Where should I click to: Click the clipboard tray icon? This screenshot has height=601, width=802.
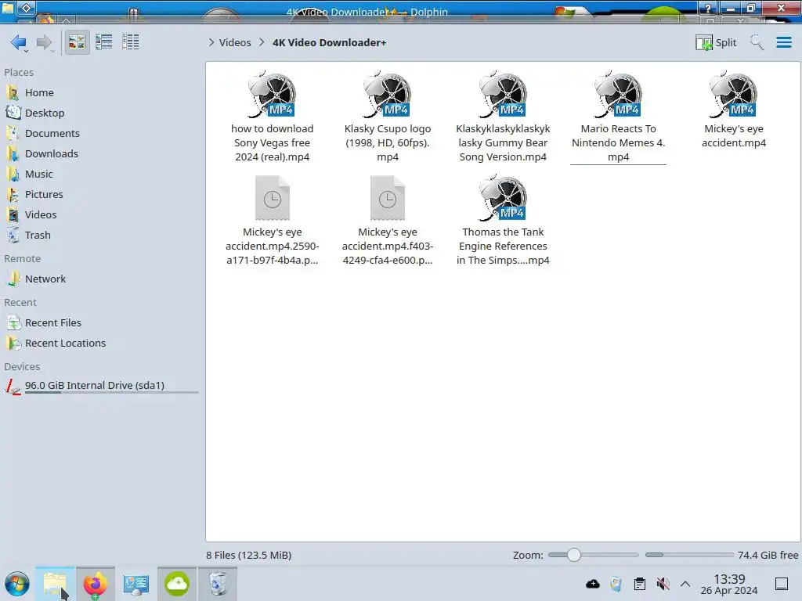639,584
